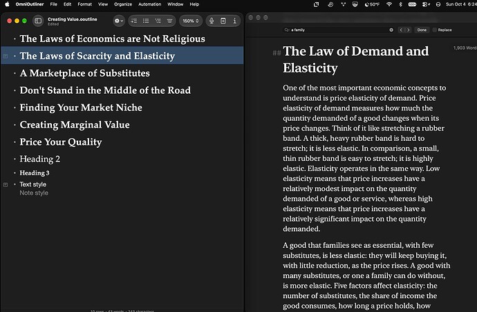477x312 pixels.
Task: Click the add row indent icon
Action: click(134, 21)
